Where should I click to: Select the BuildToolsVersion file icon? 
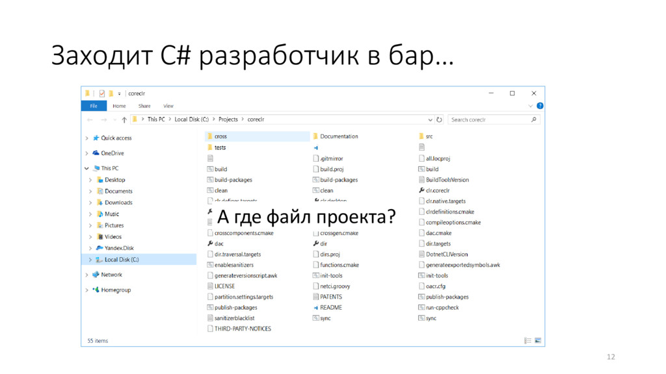tap(421, 180)
